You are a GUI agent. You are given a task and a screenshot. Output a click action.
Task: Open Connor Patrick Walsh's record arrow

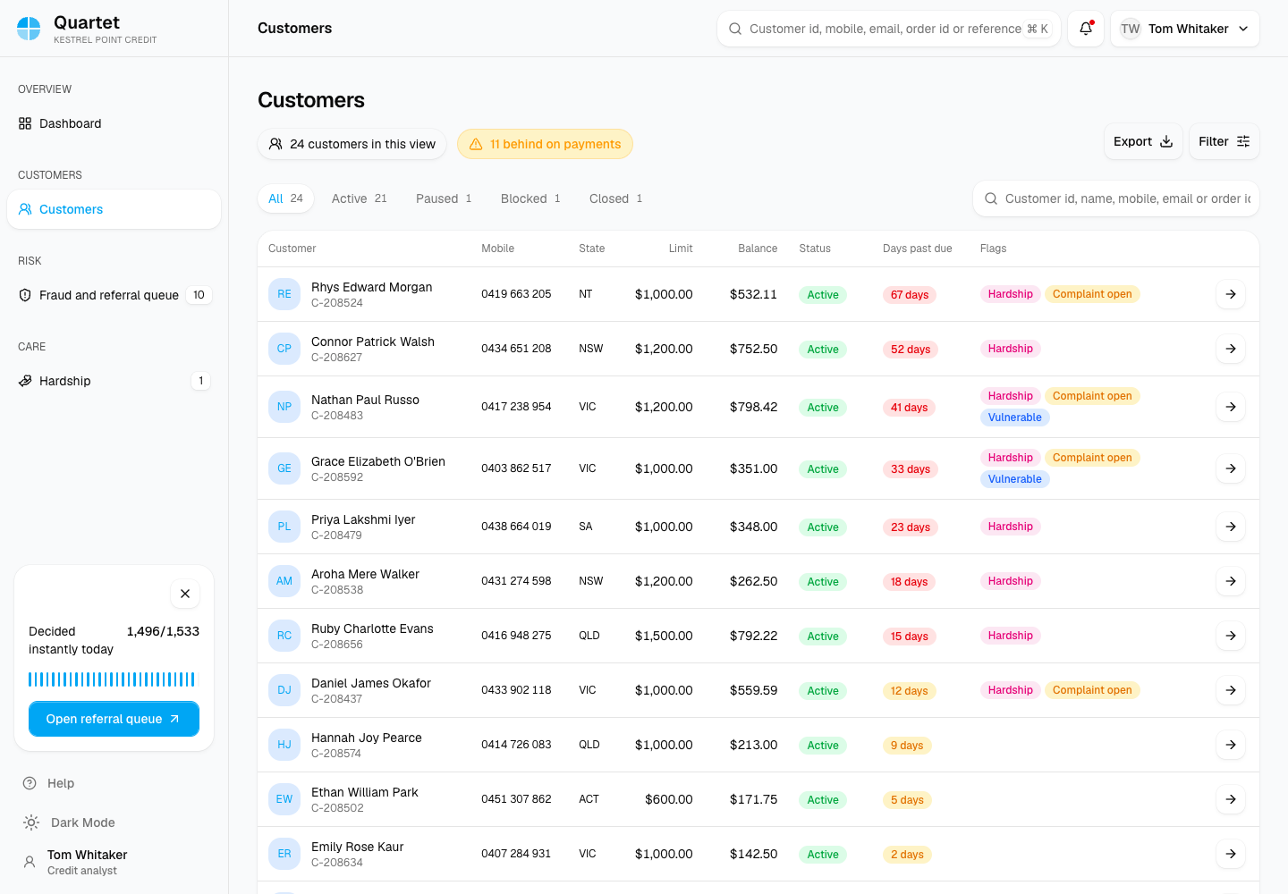(1231, 349)
